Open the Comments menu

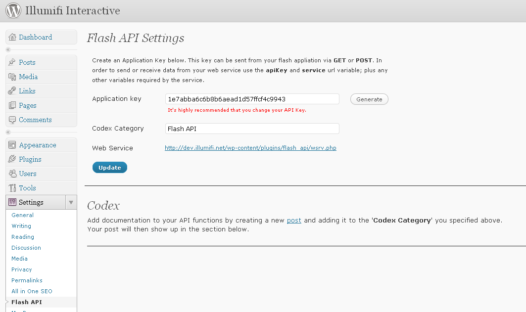(x=35, y=120)
